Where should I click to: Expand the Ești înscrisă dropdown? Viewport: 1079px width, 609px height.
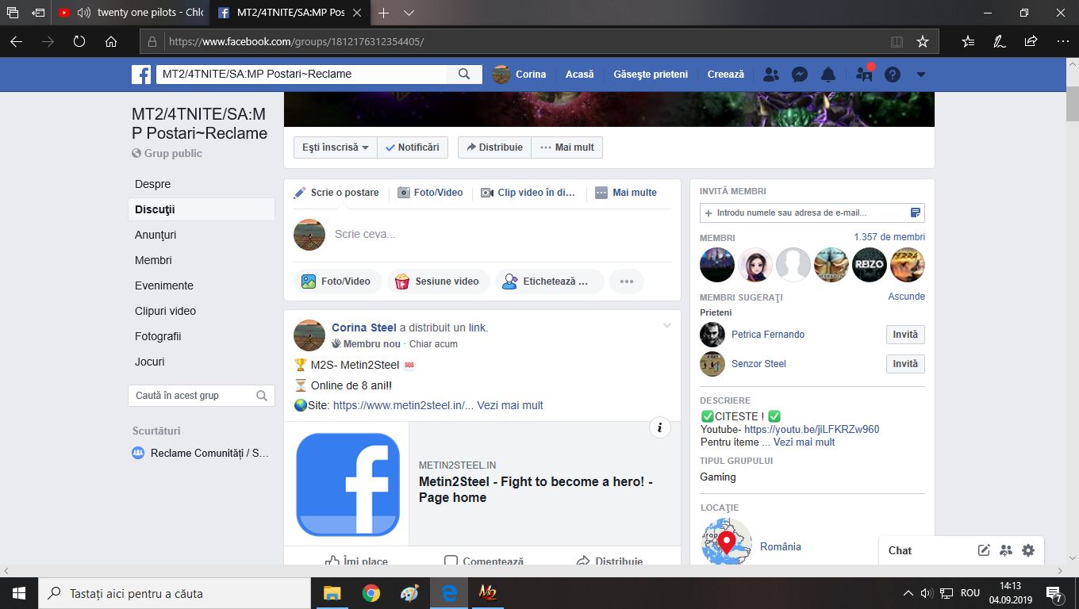tap(336, 147)
